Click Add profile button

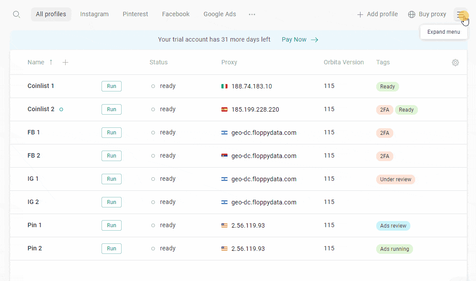[378, 14]
